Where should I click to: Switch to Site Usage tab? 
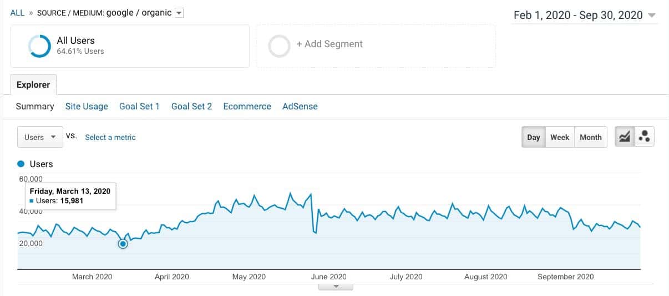87,106
